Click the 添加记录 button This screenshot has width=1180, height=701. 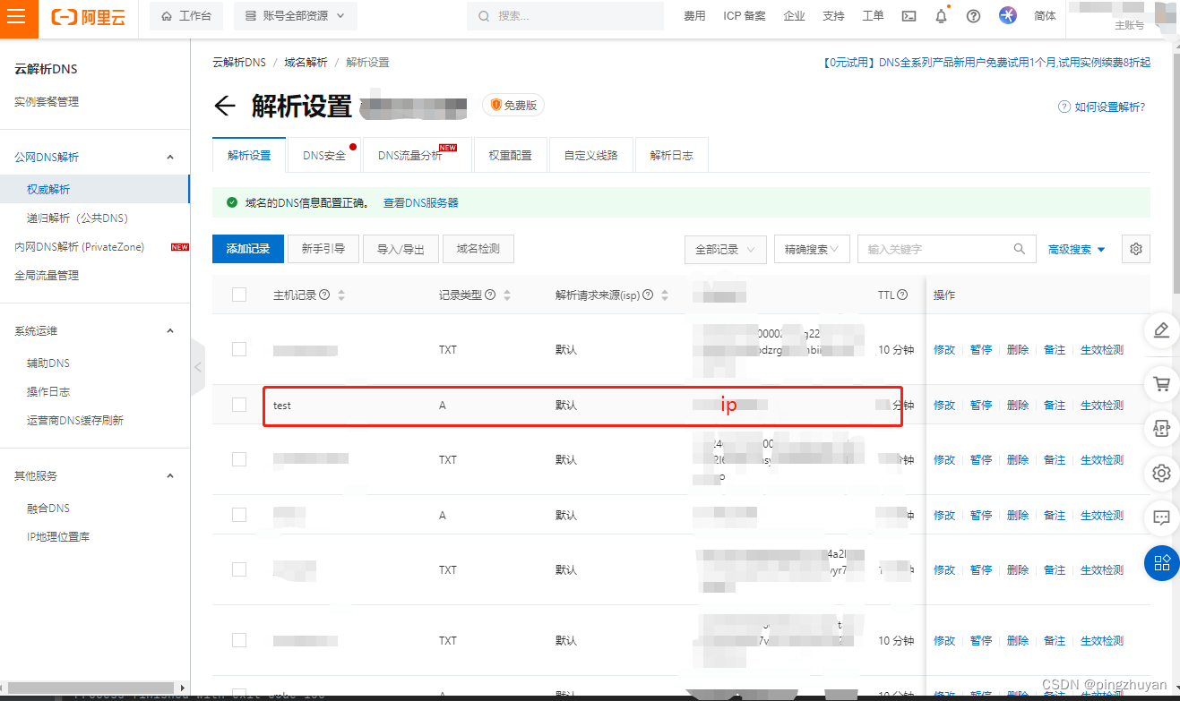coord(248,249)
